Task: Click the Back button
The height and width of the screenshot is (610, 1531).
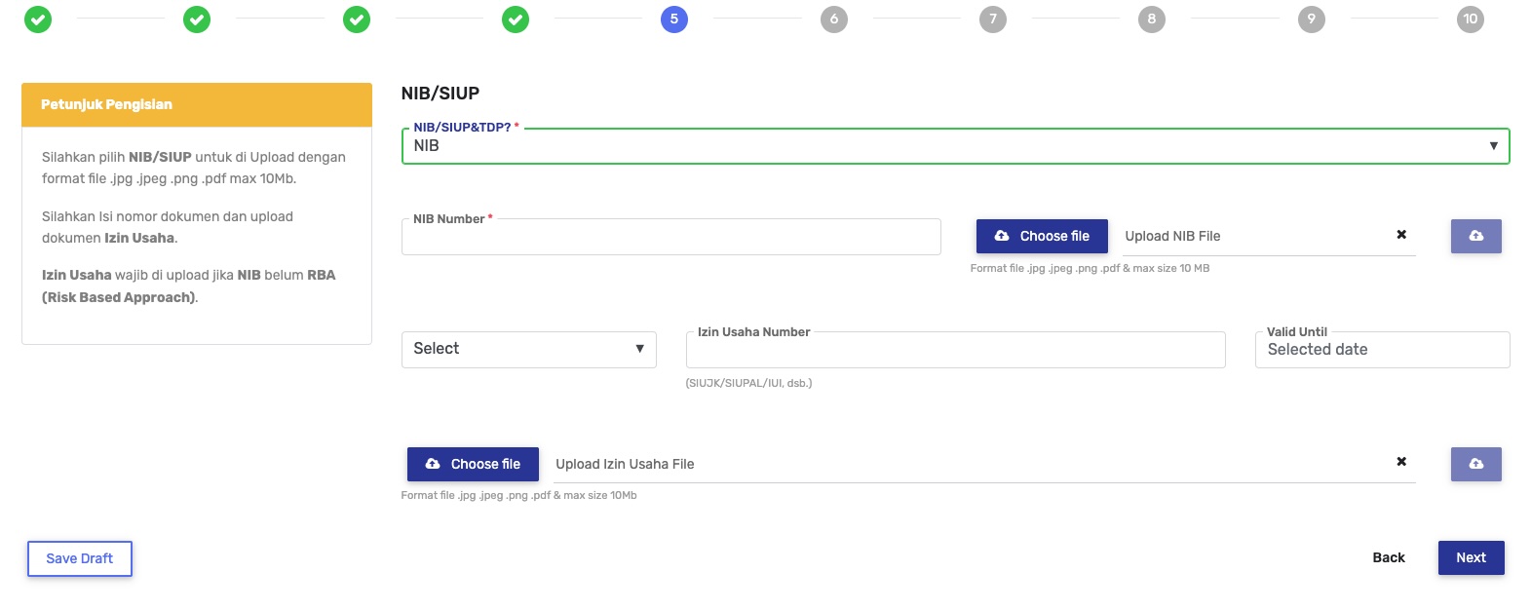Action: point(1389,557)
